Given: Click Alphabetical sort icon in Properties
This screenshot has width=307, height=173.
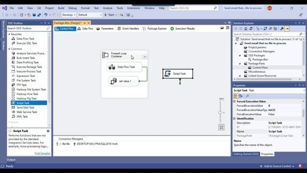Looking at the screenshot, I should (241, 96).
